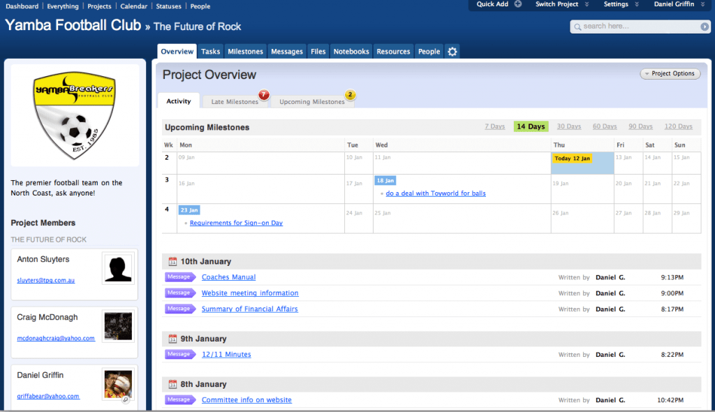Switch to the Notebooks tab
The image size is (715, 412).
[351, 52]
